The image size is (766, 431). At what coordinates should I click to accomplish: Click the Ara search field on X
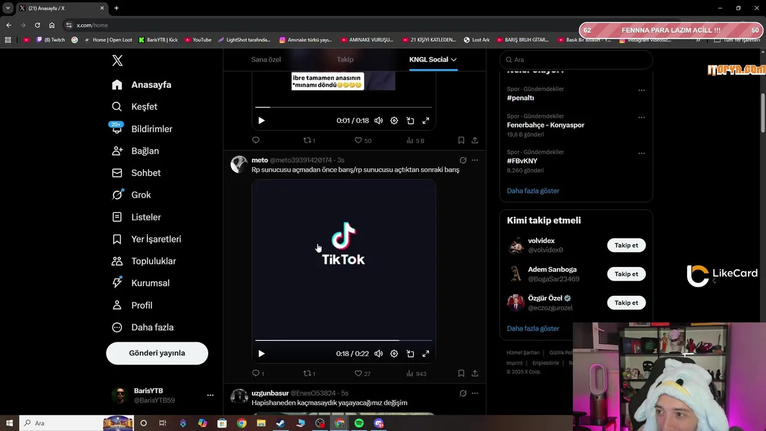point(576,60)
